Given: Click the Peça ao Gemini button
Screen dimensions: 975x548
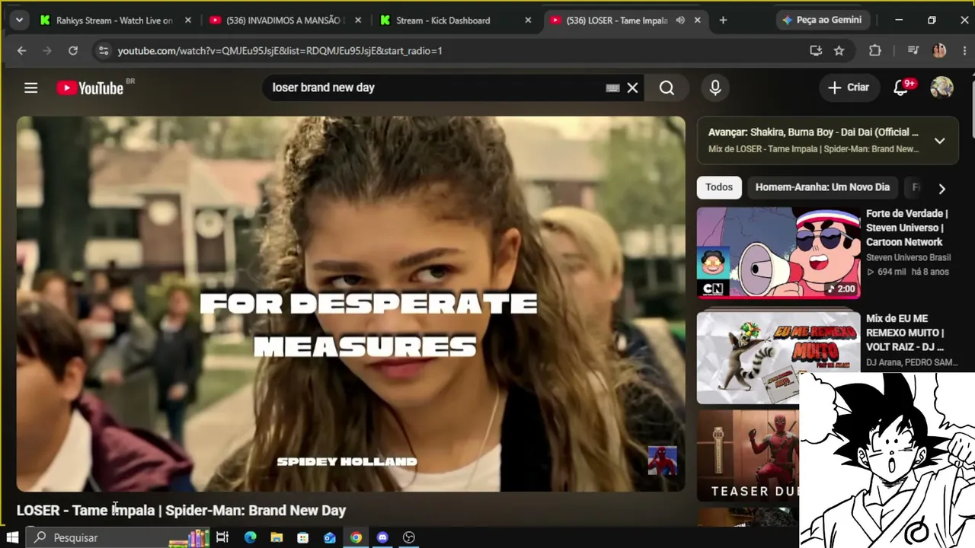Looking at the screenshot, I should [x=821, y=21].
